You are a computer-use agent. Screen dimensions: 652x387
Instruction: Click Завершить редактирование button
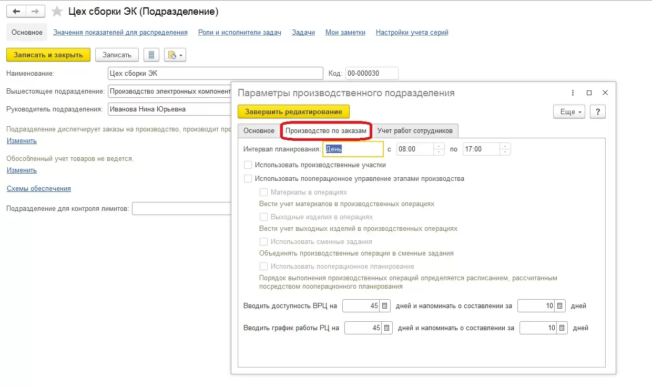[293, 111]
